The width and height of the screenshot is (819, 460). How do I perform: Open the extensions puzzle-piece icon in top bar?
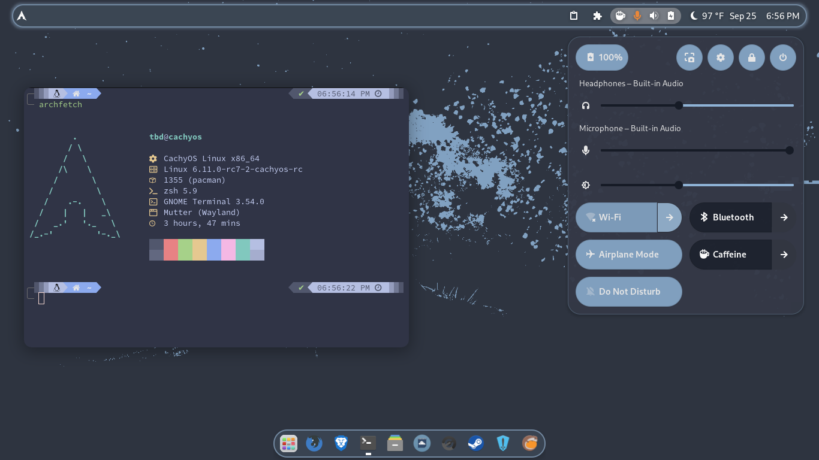coord(597,16)
